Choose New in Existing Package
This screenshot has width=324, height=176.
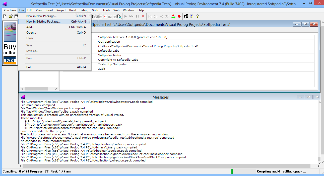[x=54, y=22]
